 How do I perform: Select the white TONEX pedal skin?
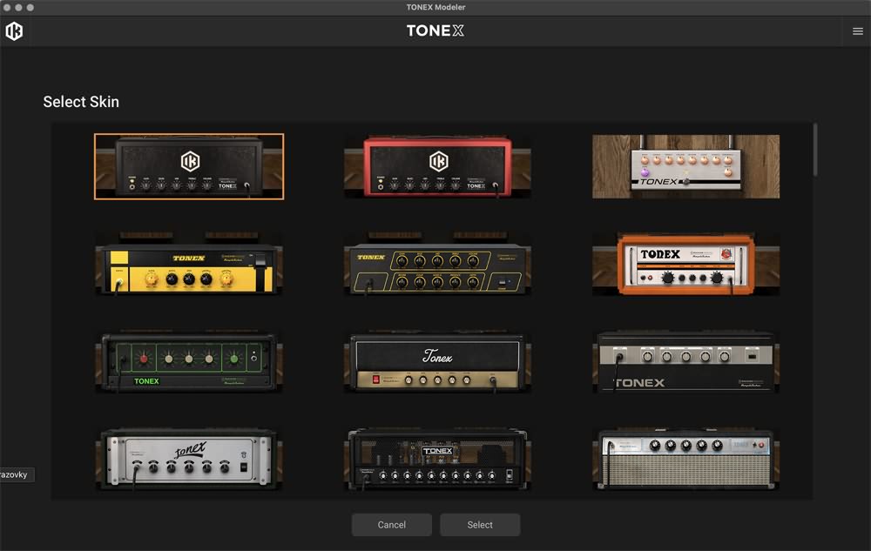(685, 166)
